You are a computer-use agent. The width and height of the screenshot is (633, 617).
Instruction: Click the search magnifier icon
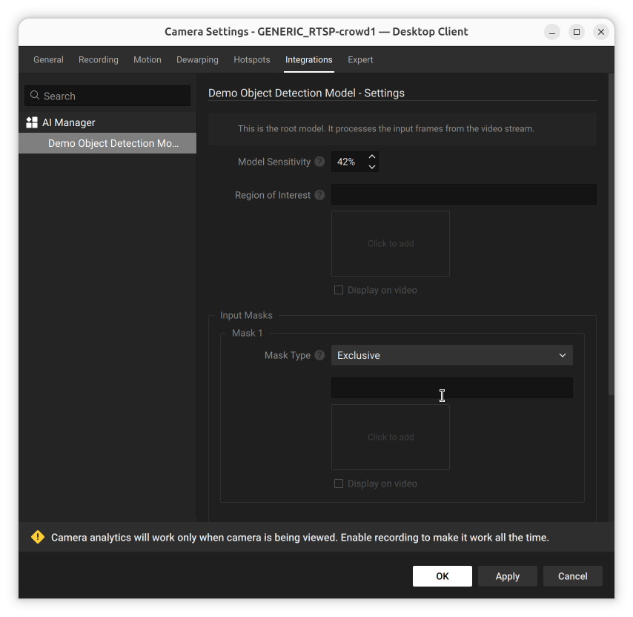coord(35,96)
